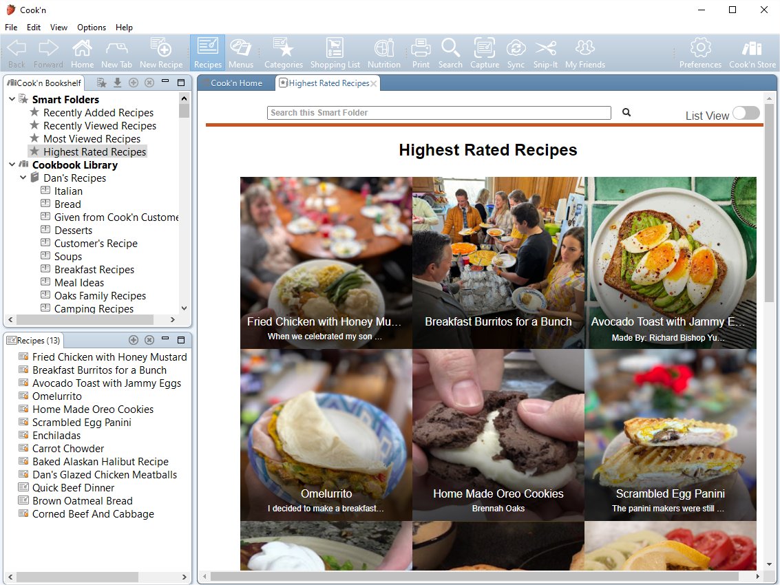Start the Snip-It tool
The image size is (780, 585).
(x=545, y=53)
